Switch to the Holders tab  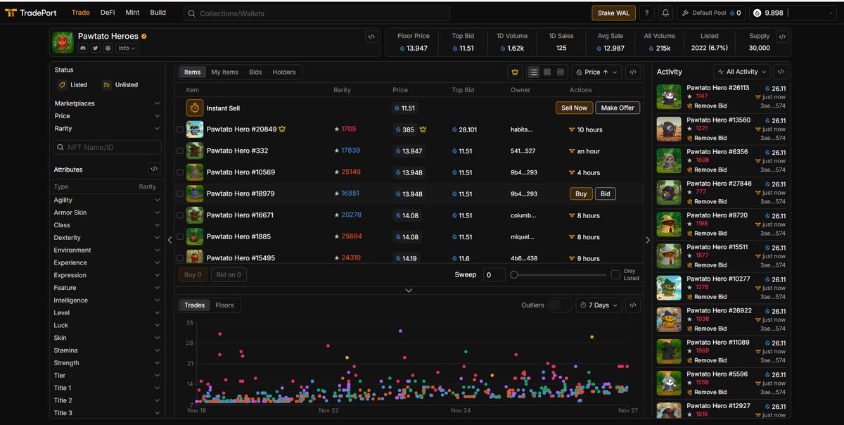point(284,72)
